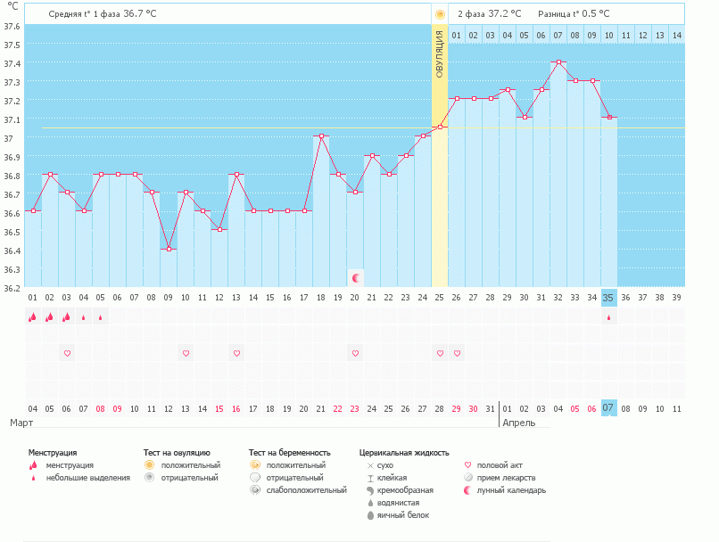Select the highlighted April 07 date cell
This screenshot has width=719, height=542.
click(x=608, y=407)
